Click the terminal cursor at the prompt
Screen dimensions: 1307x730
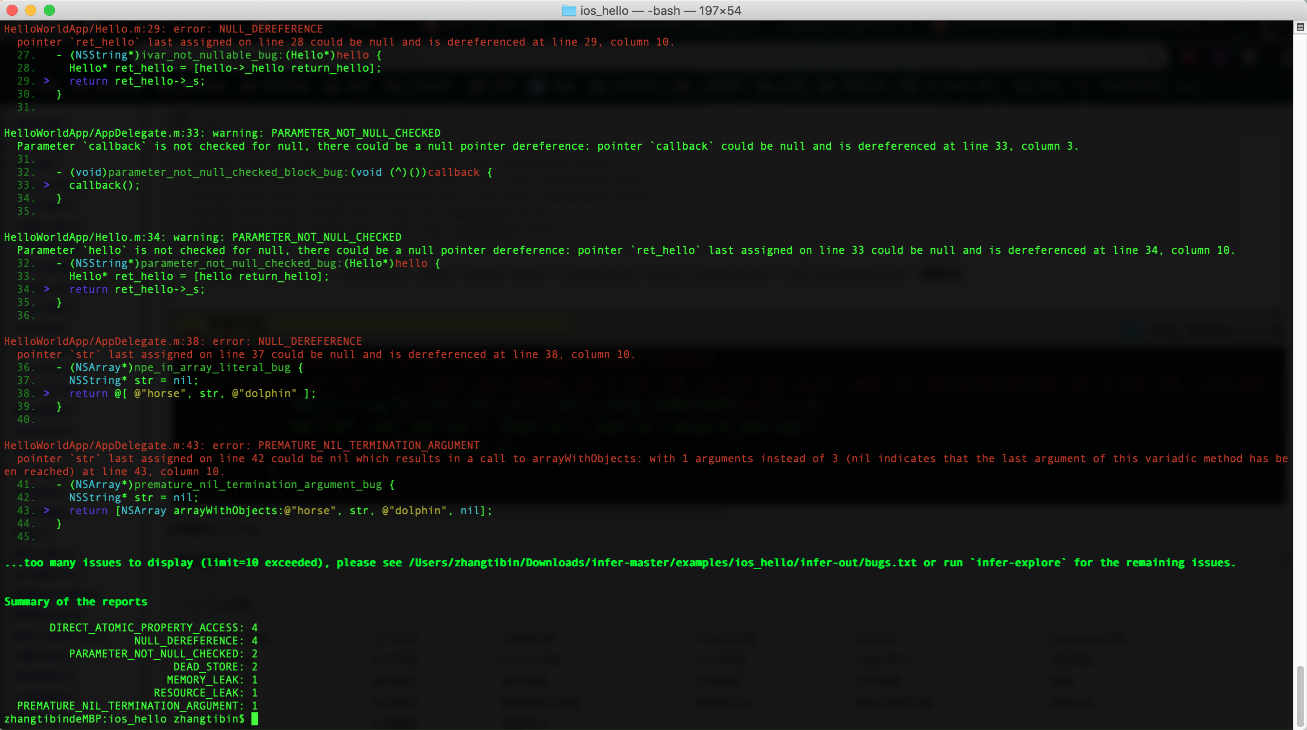255,719
